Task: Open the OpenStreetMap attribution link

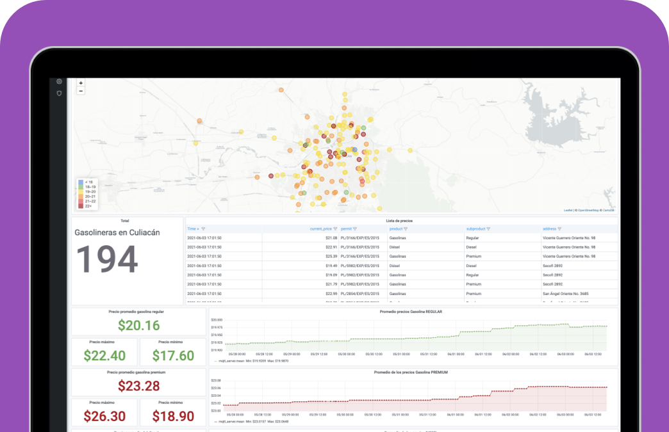Action: coord(588,211)
